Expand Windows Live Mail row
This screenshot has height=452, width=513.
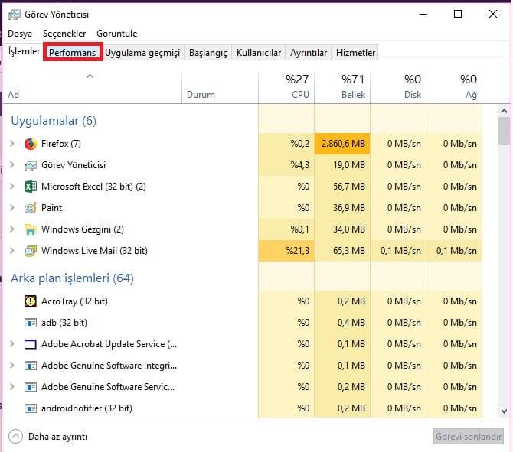click(12, 251)
